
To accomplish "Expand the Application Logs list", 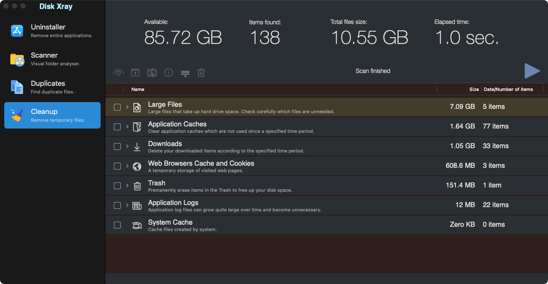I will pyautogui.click(x=127, y=205).
